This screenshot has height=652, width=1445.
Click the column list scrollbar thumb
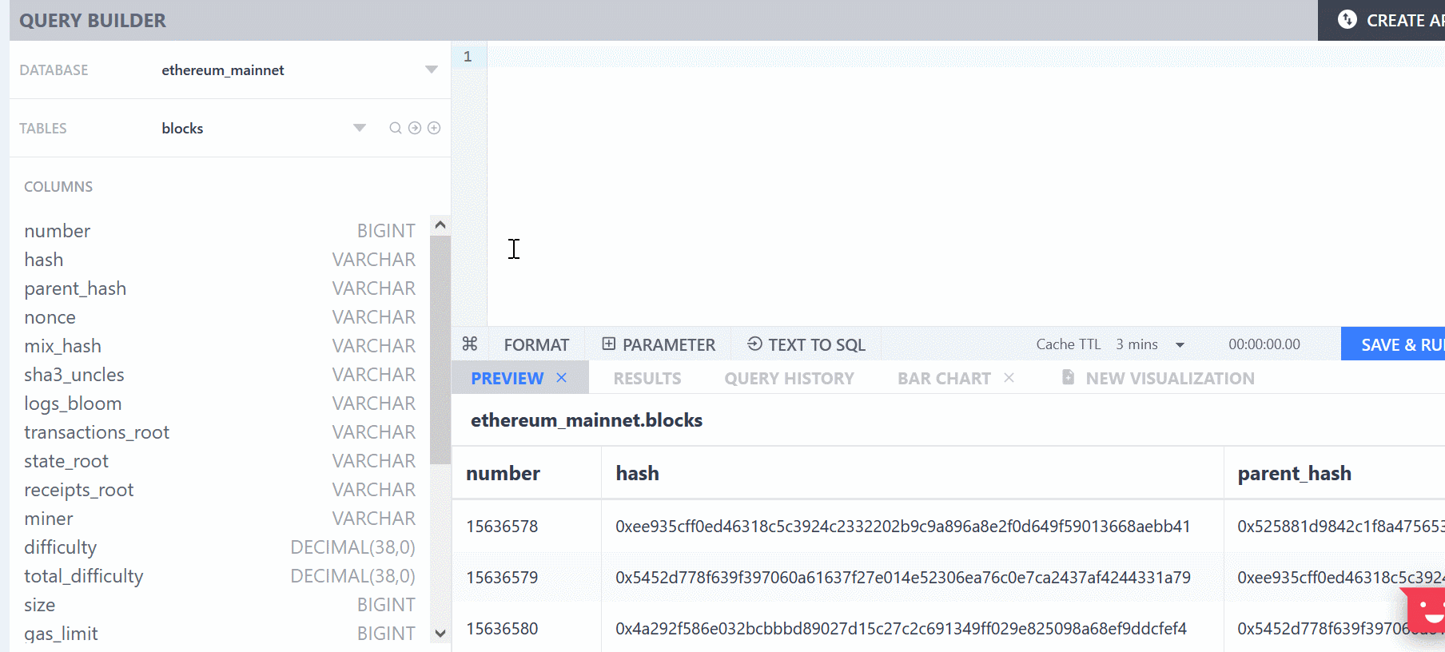[440, 349]
